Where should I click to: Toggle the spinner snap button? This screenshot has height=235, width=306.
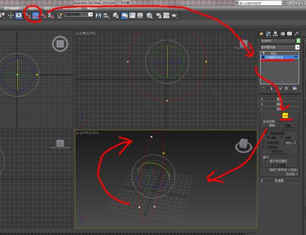51,15
